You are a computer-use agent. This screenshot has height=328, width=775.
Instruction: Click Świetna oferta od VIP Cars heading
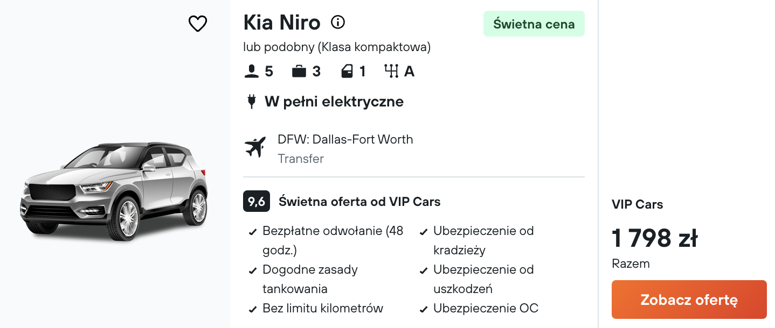tap(359, 202)
